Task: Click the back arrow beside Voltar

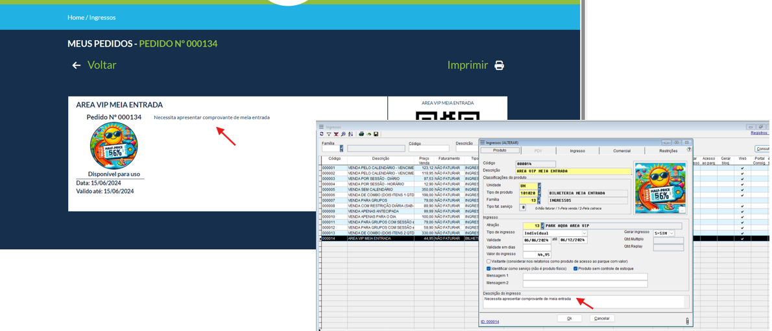Action: click(77, 65)
